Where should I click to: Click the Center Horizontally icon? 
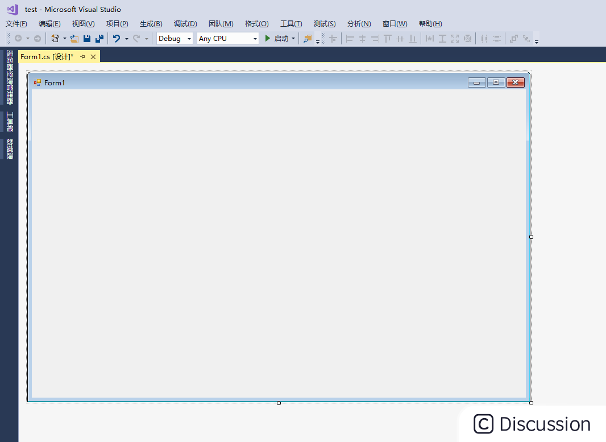[x=484, y=39]
